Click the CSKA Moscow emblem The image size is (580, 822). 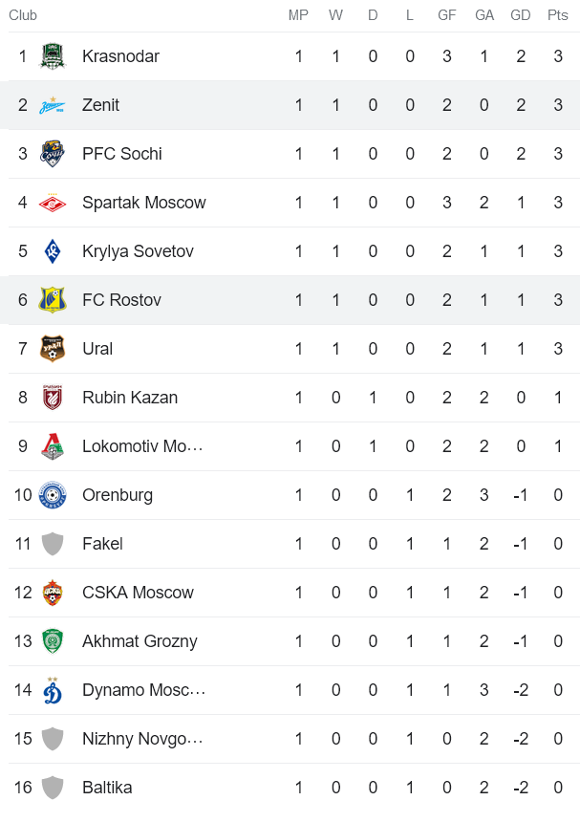[x=52, y=592]
